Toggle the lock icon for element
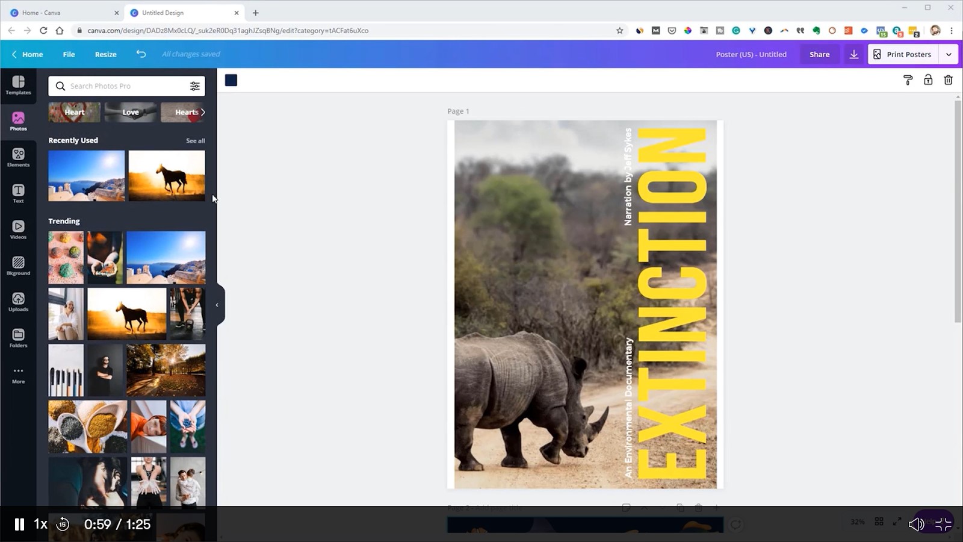This screenshot has height=542, width=963. pos(928,80)
